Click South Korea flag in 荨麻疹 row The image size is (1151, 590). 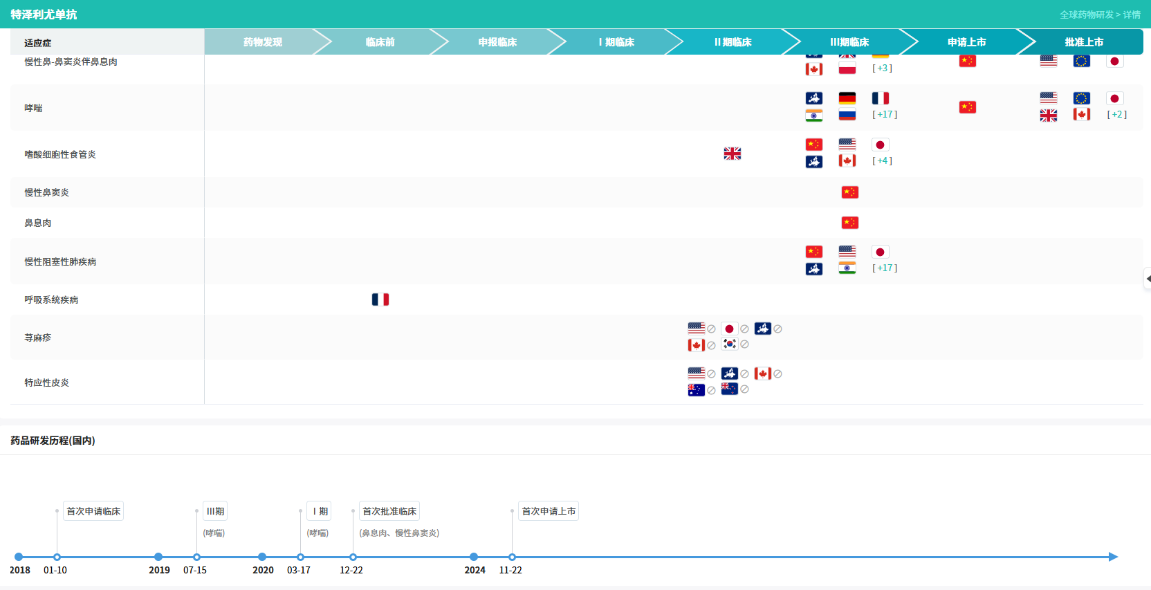[x=730, y=344]
